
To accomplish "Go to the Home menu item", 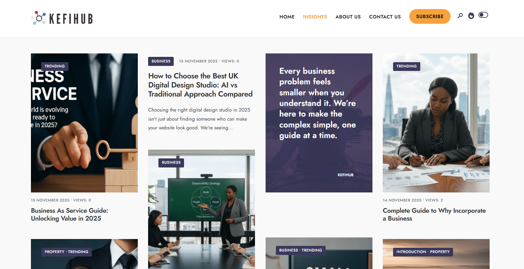I will [287, 17].
